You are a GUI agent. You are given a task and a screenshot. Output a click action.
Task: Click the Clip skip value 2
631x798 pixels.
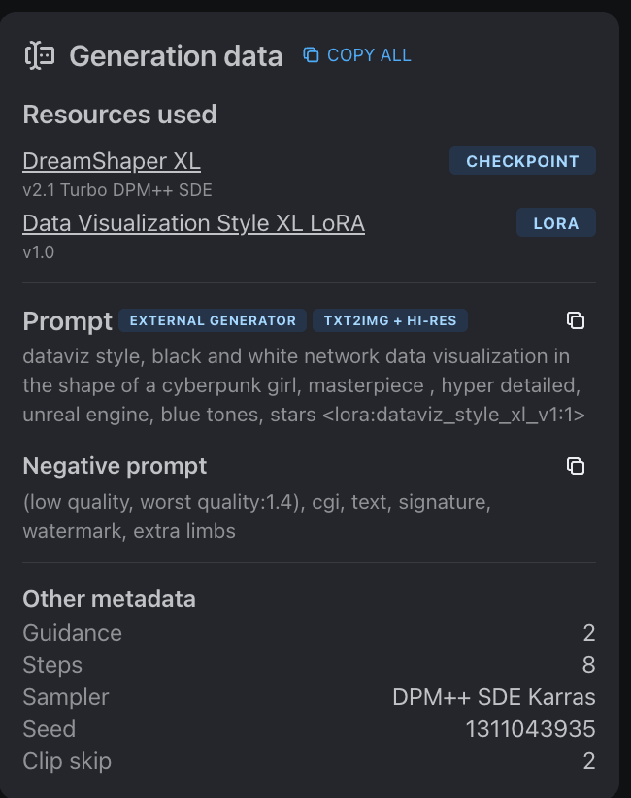click(588, 761)
